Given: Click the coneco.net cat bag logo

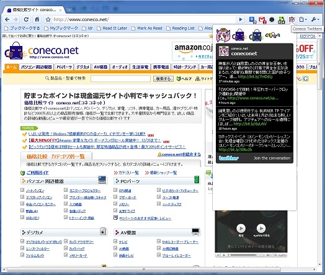Looking at the screenshot, I should (x=16, y=50).
